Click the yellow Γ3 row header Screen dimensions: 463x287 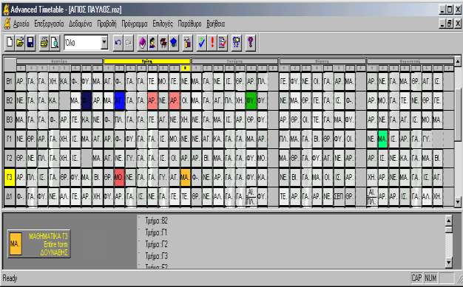click(10, 177)
